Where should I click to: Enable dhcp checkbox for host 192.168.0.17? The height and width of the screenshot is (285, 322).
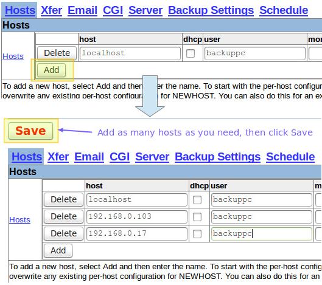pyautogui.click(x=197, y=234)
